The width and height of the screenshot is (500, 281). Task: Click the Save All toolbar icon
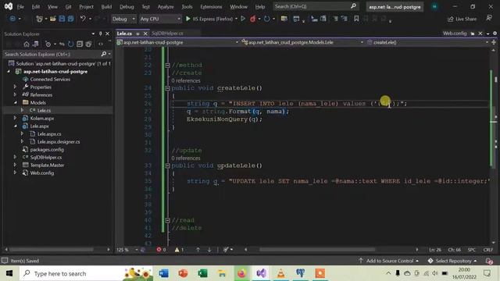70,19
